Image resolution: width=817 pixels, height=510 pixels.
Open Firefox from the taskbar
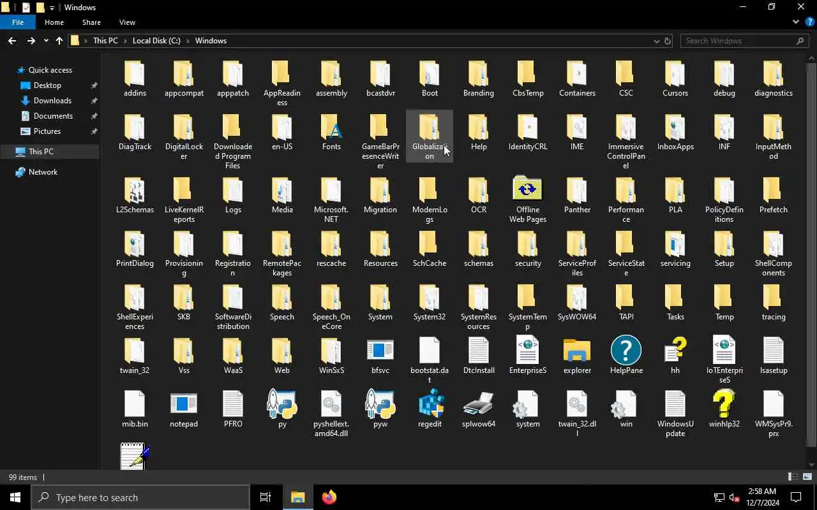pyautogui.click(x=329, y=497)
